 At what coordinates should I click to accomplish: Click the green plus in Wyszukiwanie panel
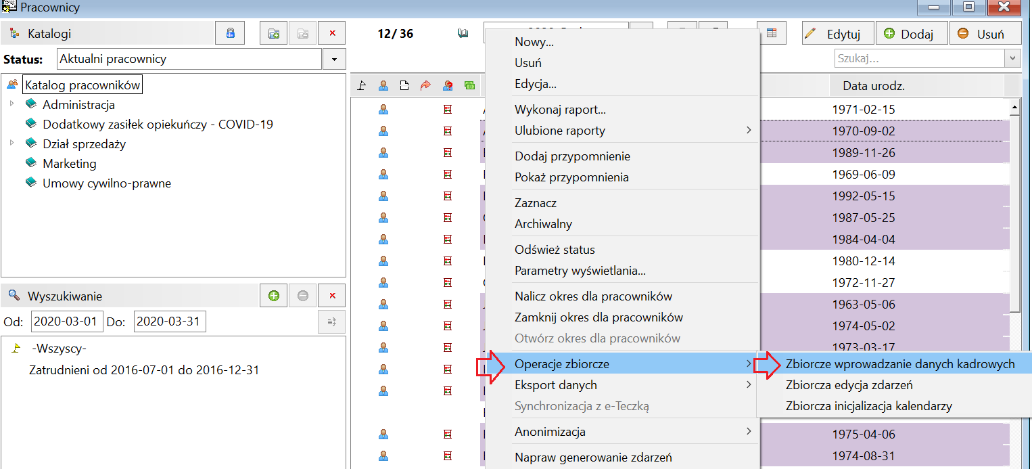(x=274, y=296)
